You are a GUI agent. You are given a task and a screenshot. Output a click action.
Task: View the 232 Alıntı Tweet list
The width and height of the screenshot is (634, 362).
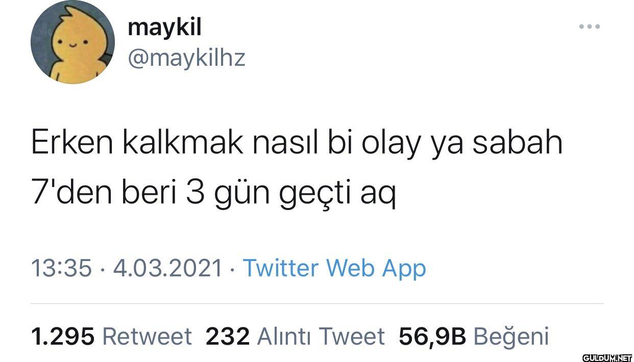click(x=295, y=337)
